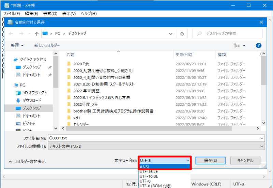273x188 pixels.
Task: Open 3D オブジェクト folder in tree
Action: point(31,93)
